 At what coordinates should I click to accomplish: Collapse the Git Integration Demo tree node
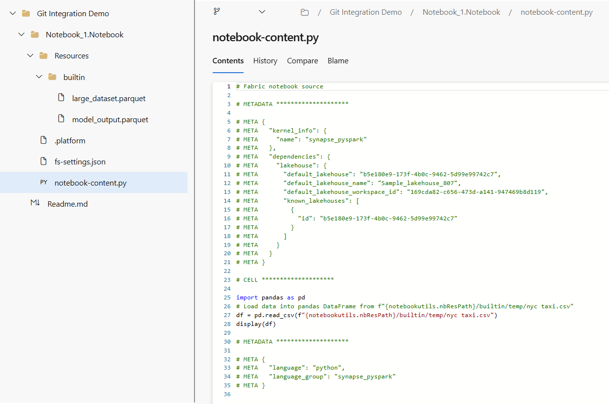click(x=13, y=14)
